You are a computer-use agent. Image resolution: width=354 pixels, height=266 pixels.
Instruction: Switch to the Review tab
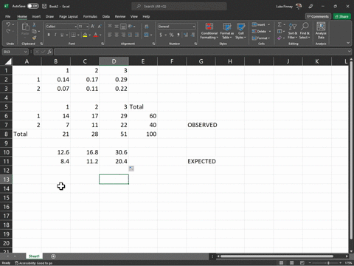coord(120,16)
